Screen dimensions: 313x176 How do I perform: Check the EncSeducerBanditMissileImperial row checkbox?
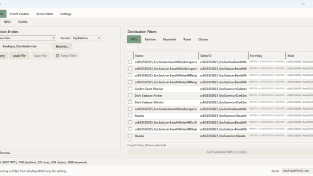[x=131, y=68]
